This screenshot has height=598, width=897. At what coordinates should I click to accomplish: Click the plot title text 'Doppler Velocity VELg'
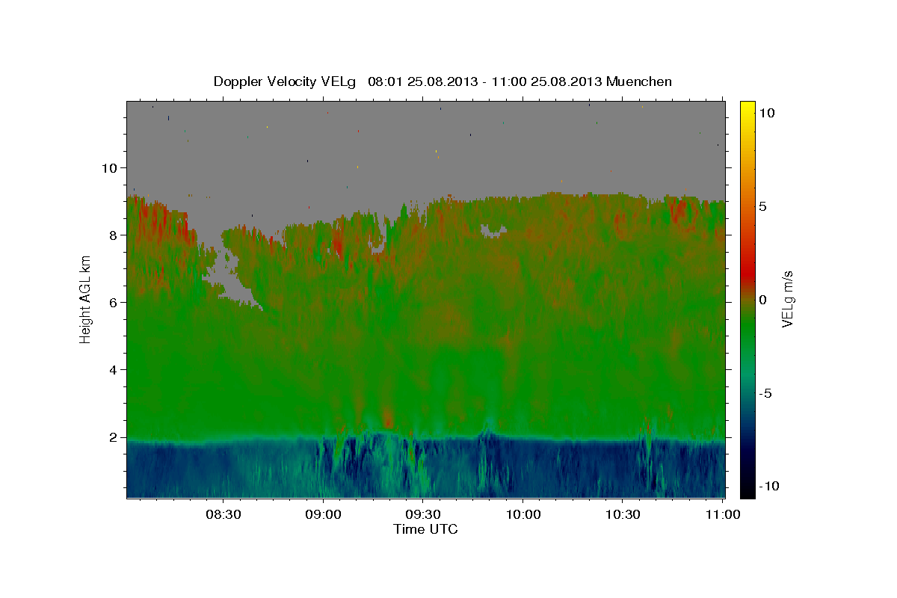pos(286,81)
